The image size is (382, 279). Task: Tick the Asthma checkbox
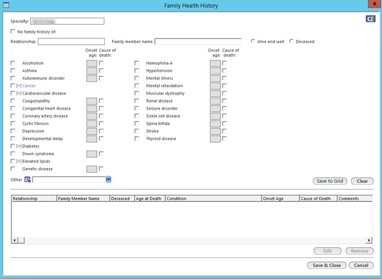pos(13,71)
